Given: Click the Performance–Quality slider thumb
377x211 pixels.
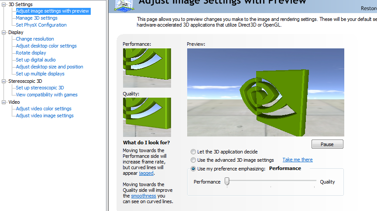Looking at the screenshot, I should 227,181.
